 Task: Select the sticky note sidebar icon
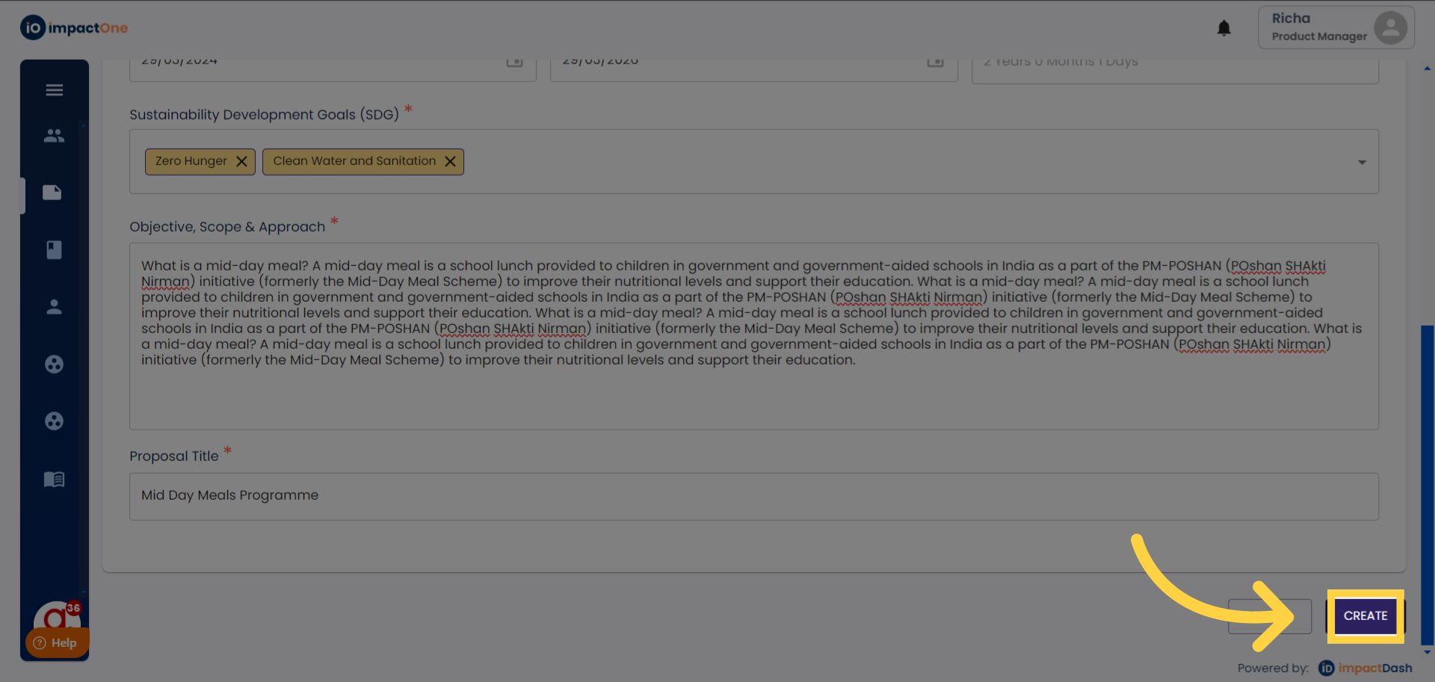52,193
